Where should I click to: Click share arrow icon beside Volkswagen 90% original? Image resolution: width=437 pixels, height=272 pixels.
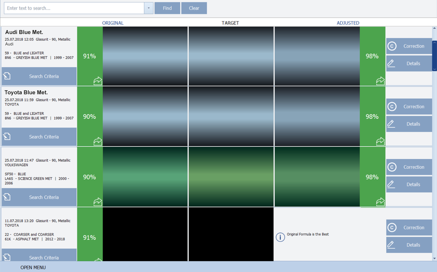click(98, 202)
